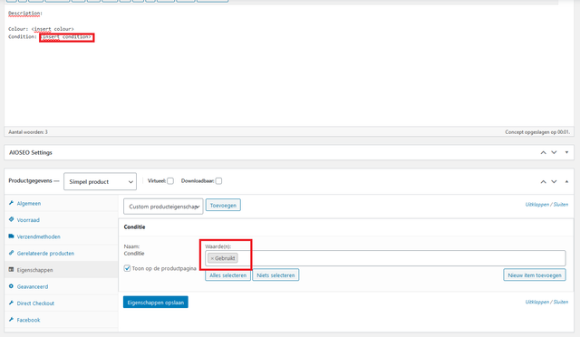Click the wrench icon beside Algemeen

[11, 203]
